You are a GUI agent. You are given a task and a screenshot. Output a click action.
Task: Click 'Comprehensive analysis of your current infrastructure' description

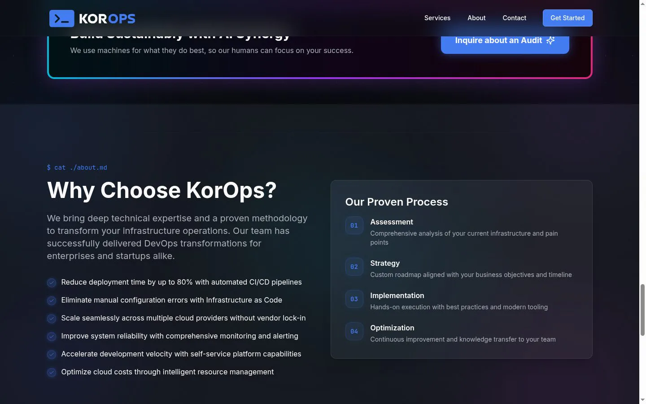(464, 238)
